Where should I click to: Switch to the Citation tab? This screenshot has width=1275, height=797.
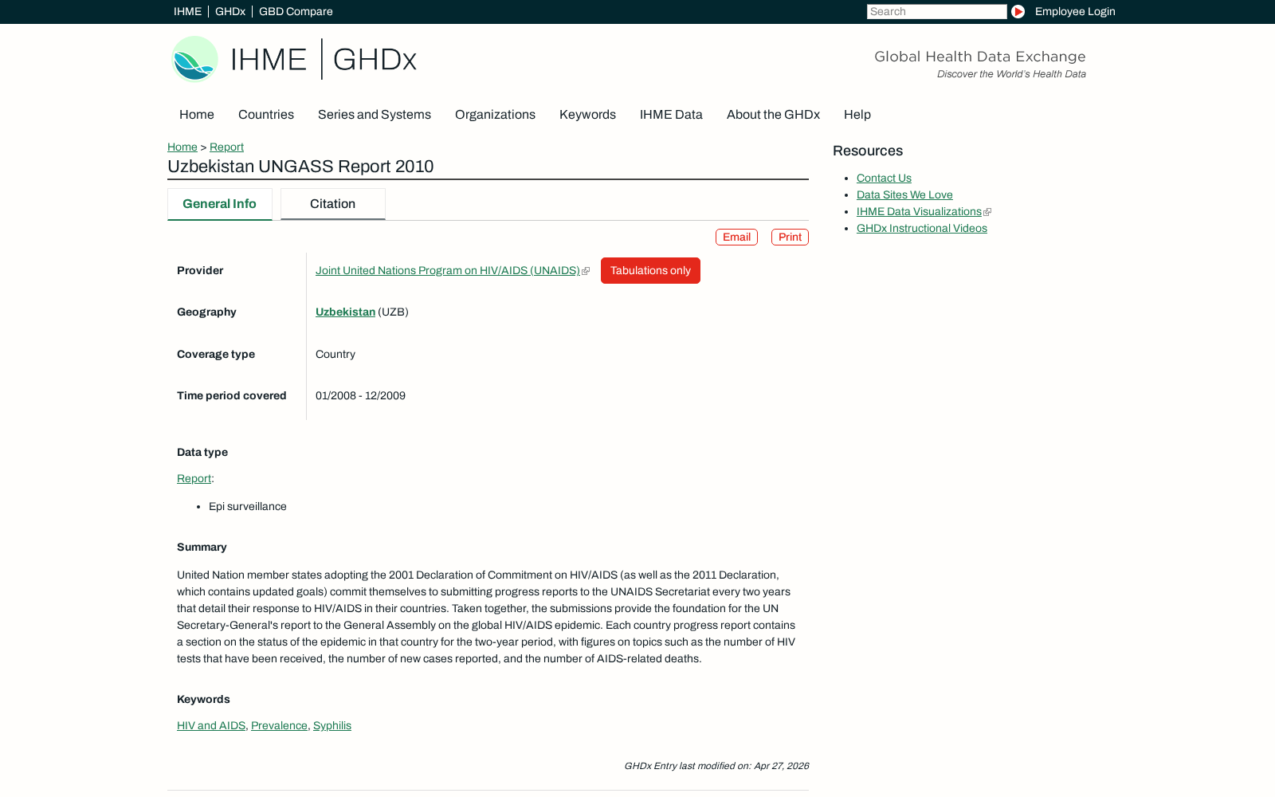point(332,204)
